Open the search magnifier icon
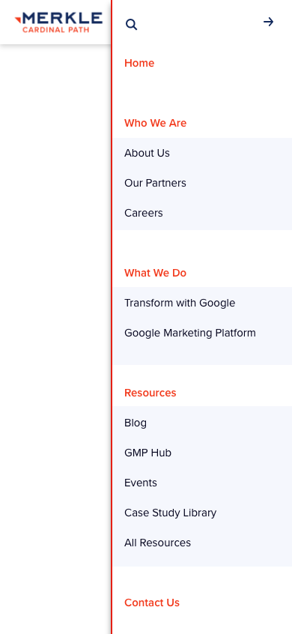Image resolution: width=292 pixels, height=634 pixels. coord(131,24)
